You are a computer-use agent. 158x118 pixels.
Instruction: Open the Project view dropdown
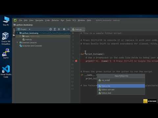24,29
